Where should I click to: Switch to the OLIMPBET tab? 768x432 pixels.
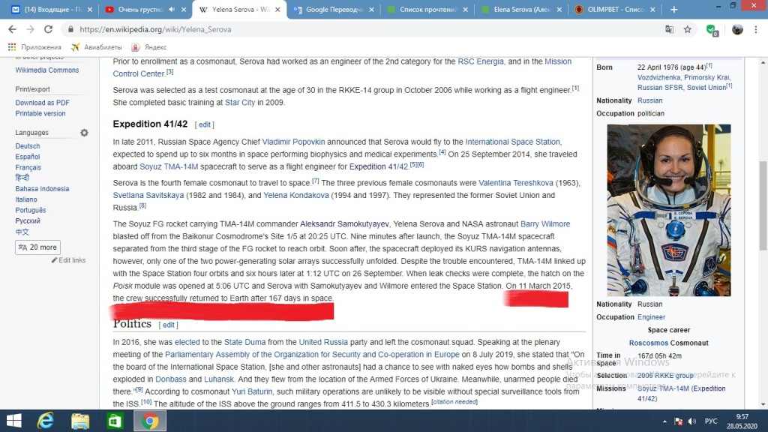[616, 9]
